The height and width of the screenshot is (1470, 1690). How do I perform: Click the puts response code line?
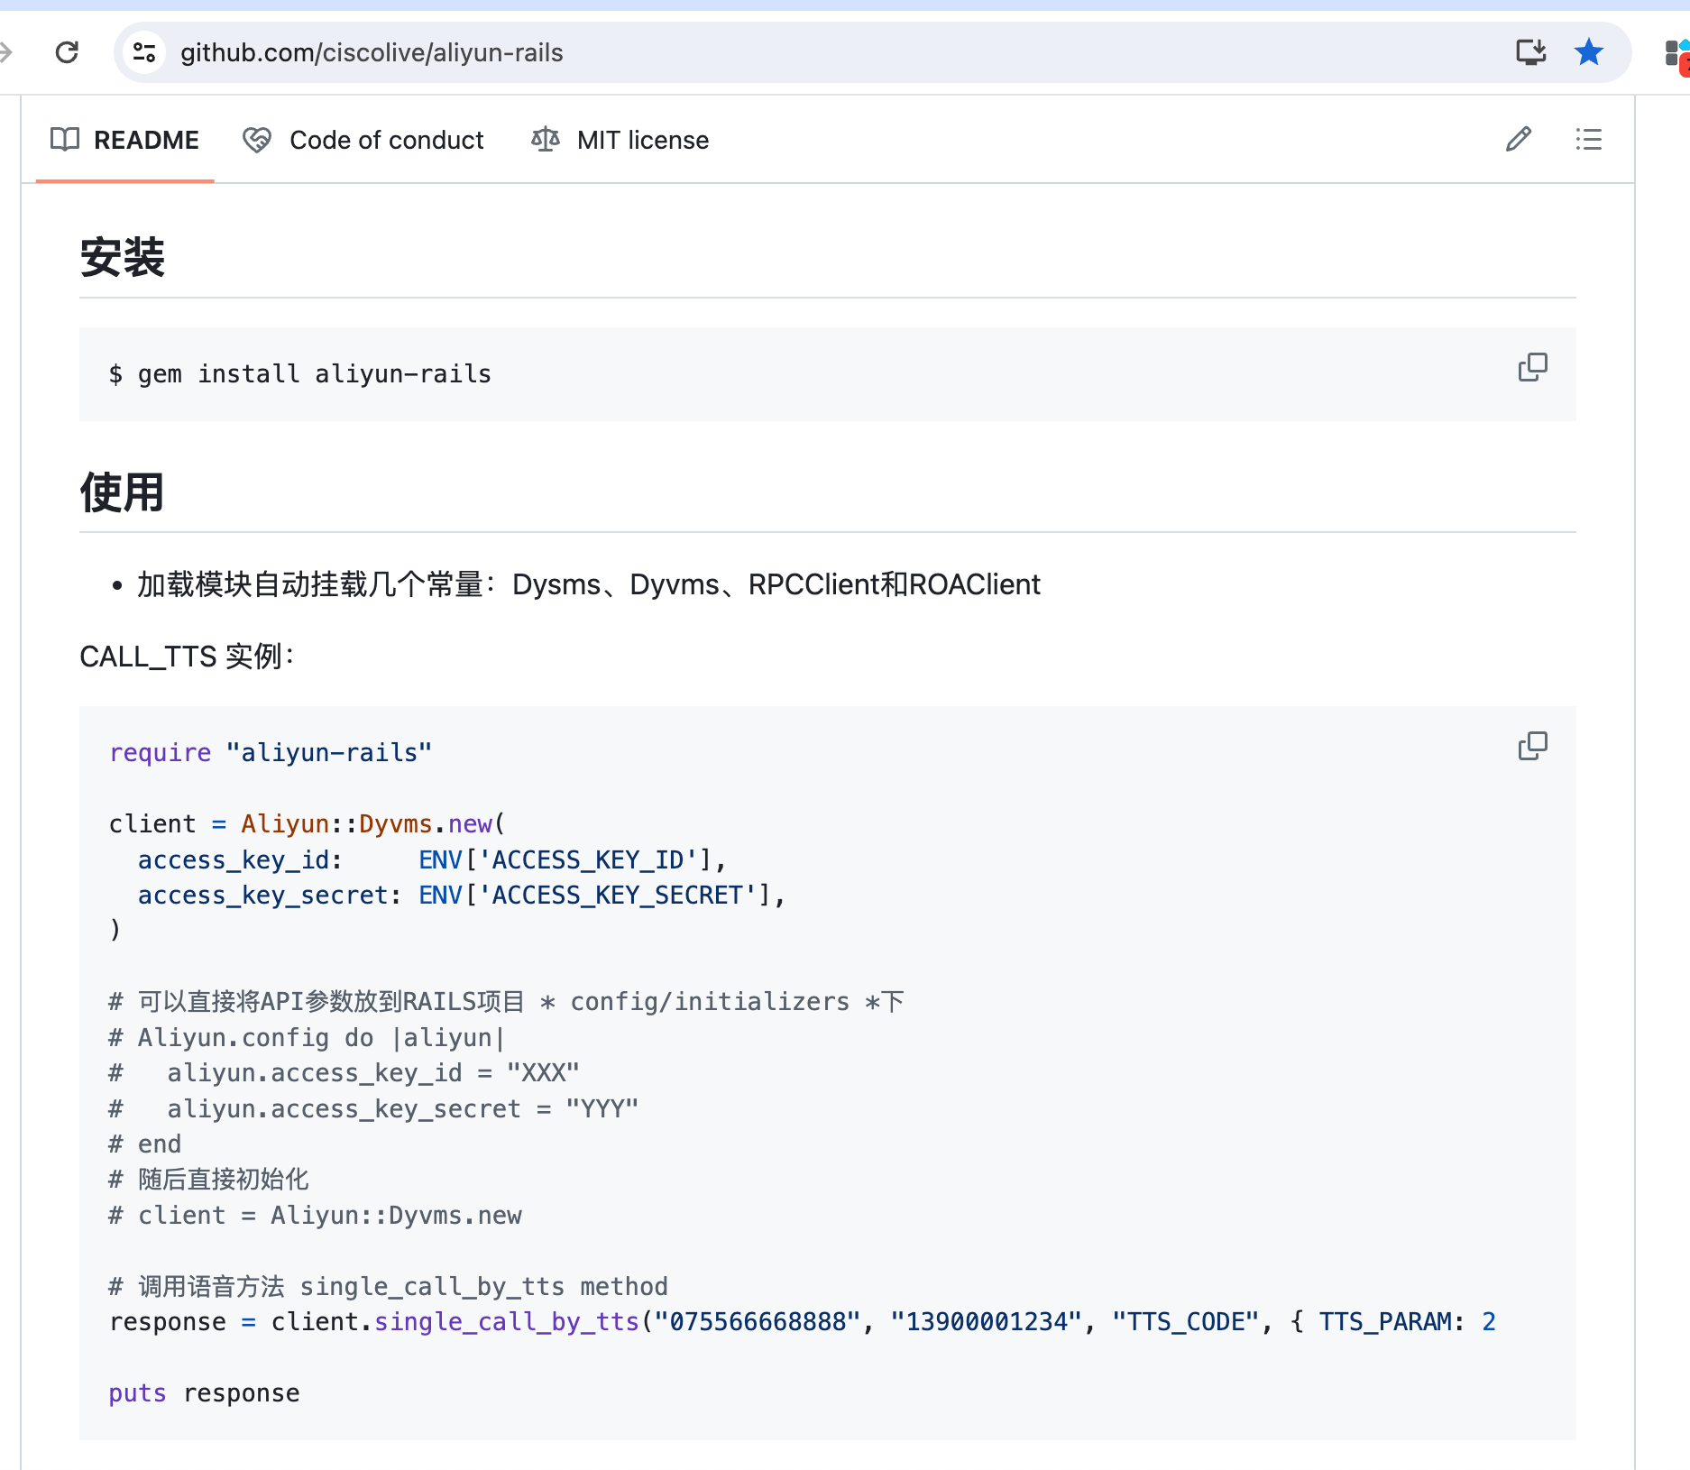(204, 1393)
